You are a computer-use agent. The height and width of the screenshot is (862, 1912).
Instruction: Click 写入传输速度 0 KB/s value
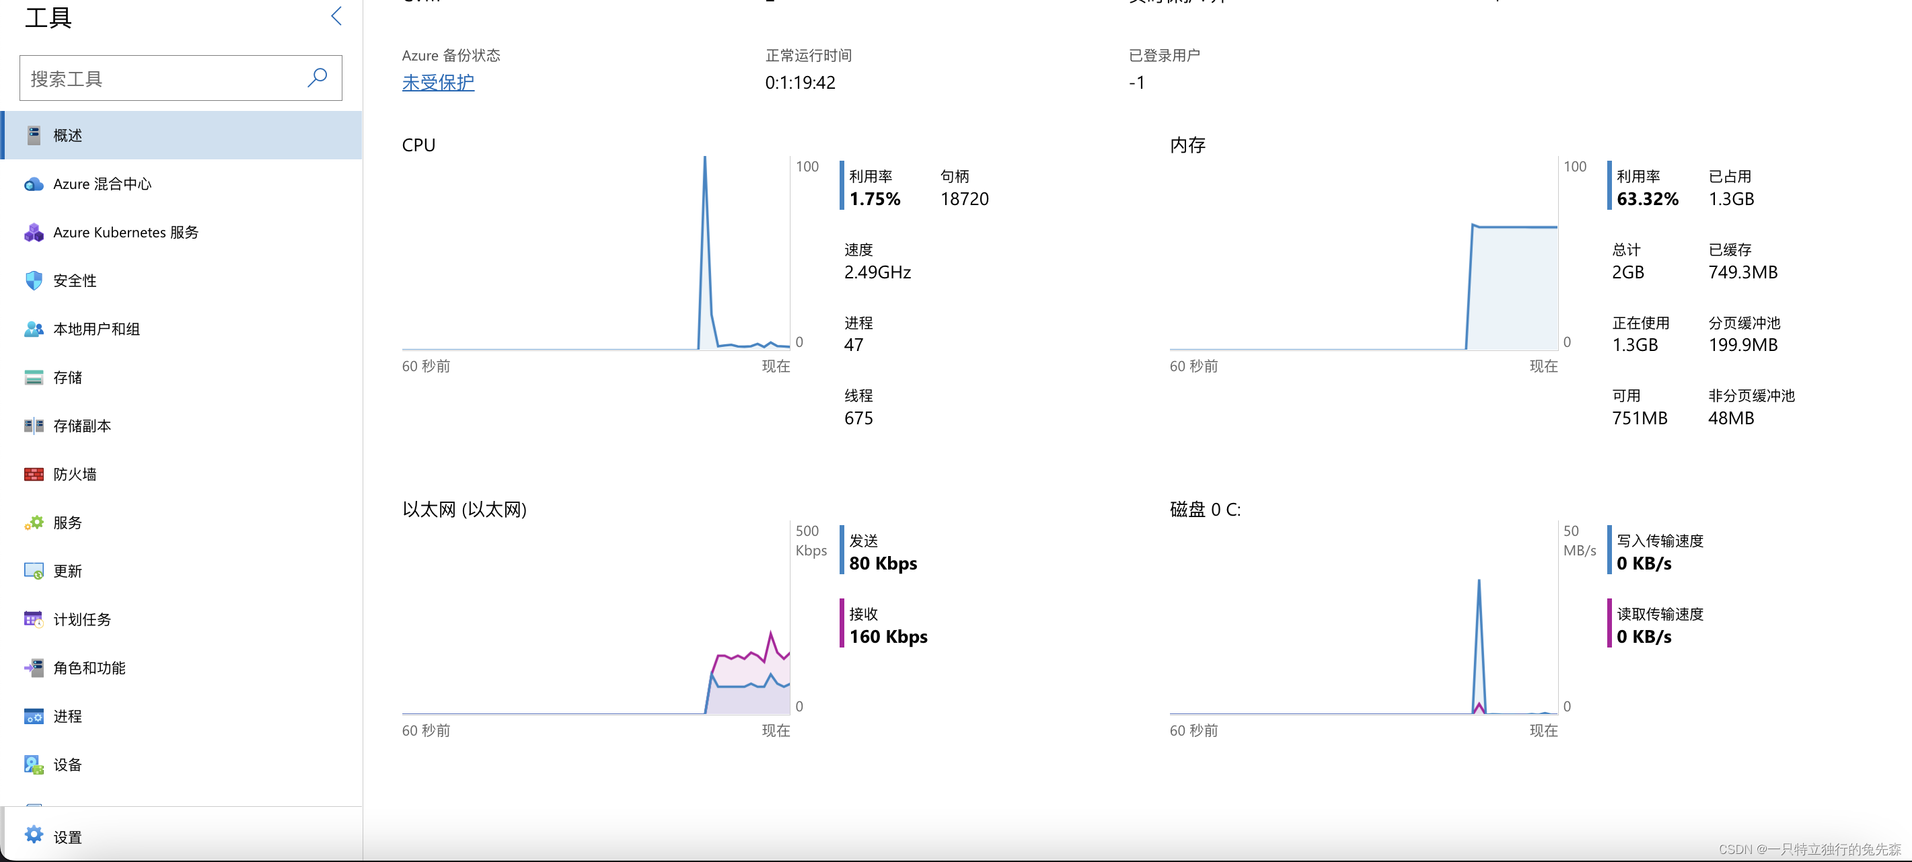pyautogui.click(x=1644, y=563)
